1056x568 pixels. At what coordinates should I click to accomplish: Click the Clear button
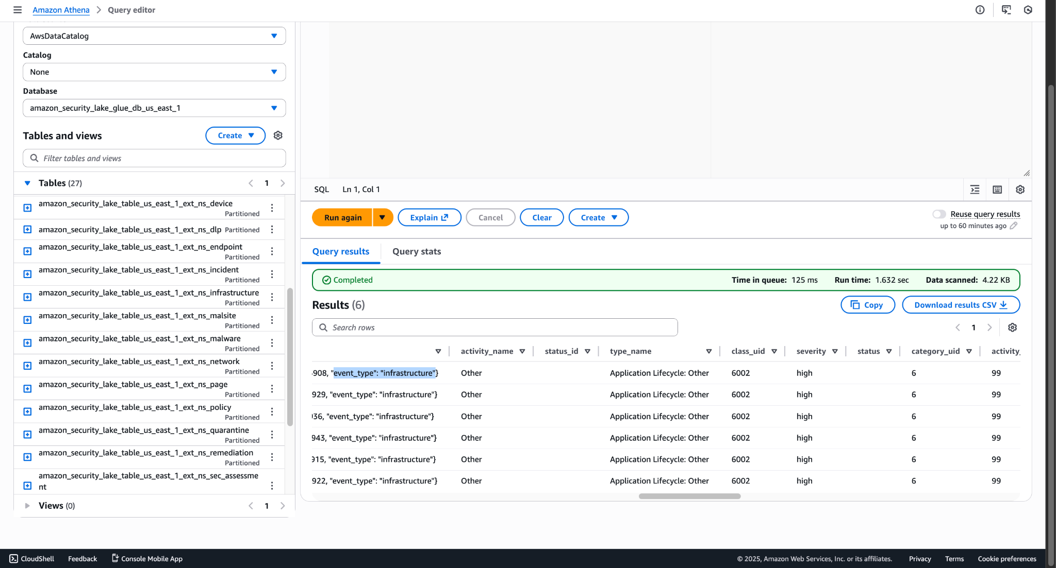click(x=541, y=217)
